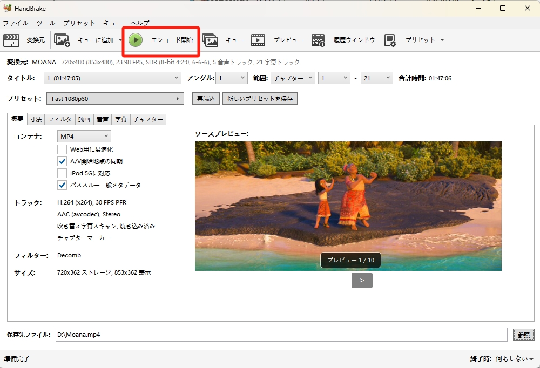Screen dimensions: 540x368
Task: Open the Fast 1080p30 preset selector
Action: tap(115, 98)
